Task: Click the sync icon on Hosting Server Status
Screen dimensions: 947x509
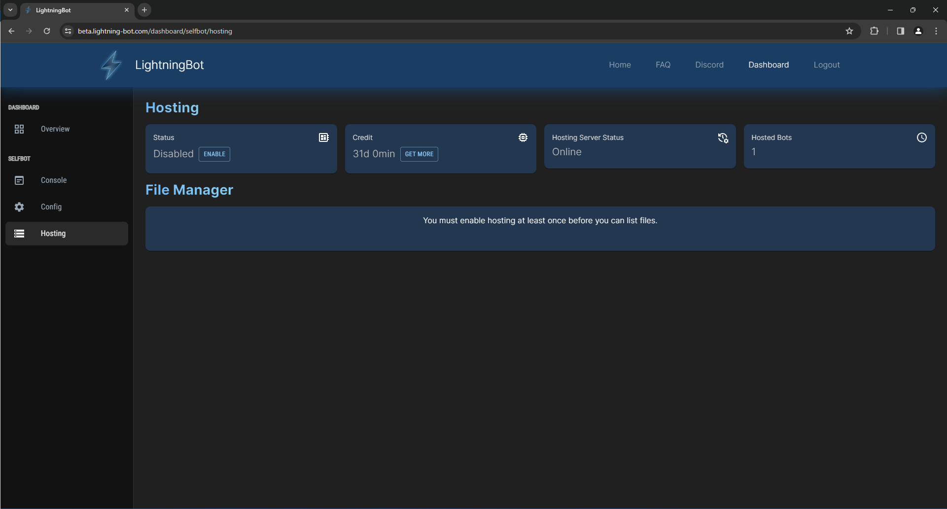Action: [x=723, y=138]
